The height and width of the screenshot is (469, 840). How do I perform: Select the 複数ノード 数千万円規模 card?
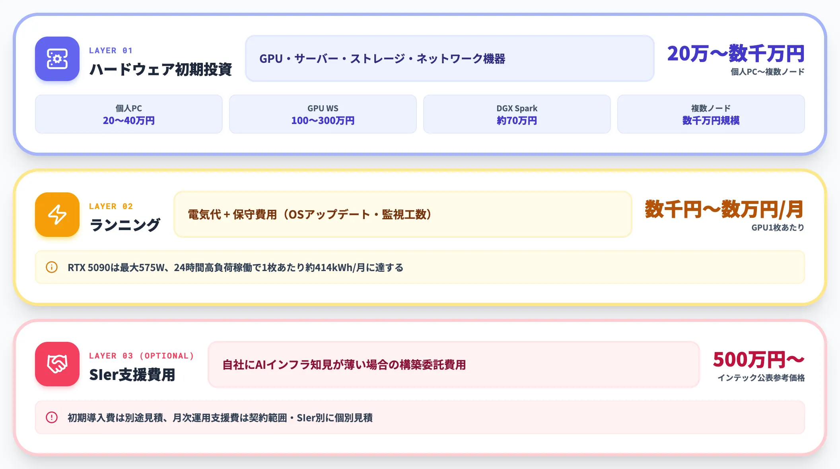pyautogui.click(x=711, y=114)
